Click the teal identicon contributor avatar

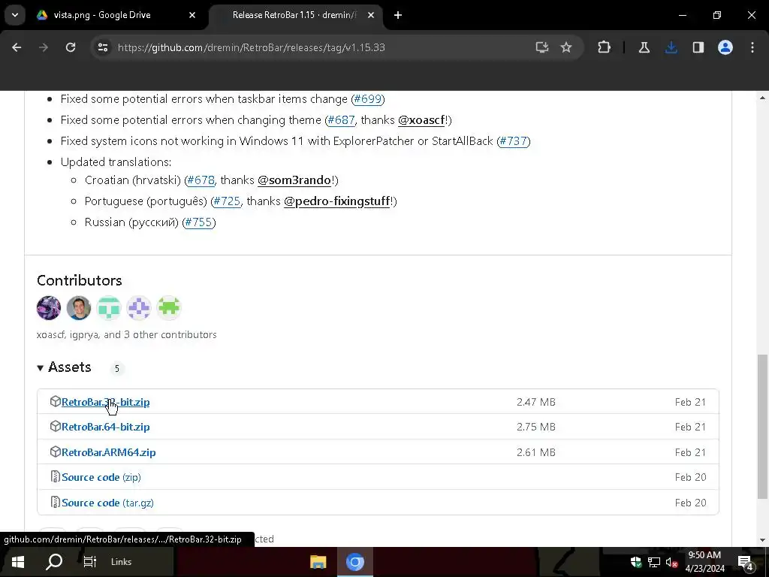click(x=108, y=308)
